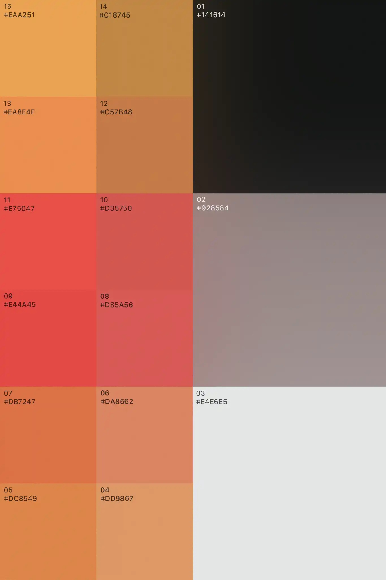The image size is (386, 580).
Task: Pick swatch 10 colored #D35750
Action: point(145,242)
